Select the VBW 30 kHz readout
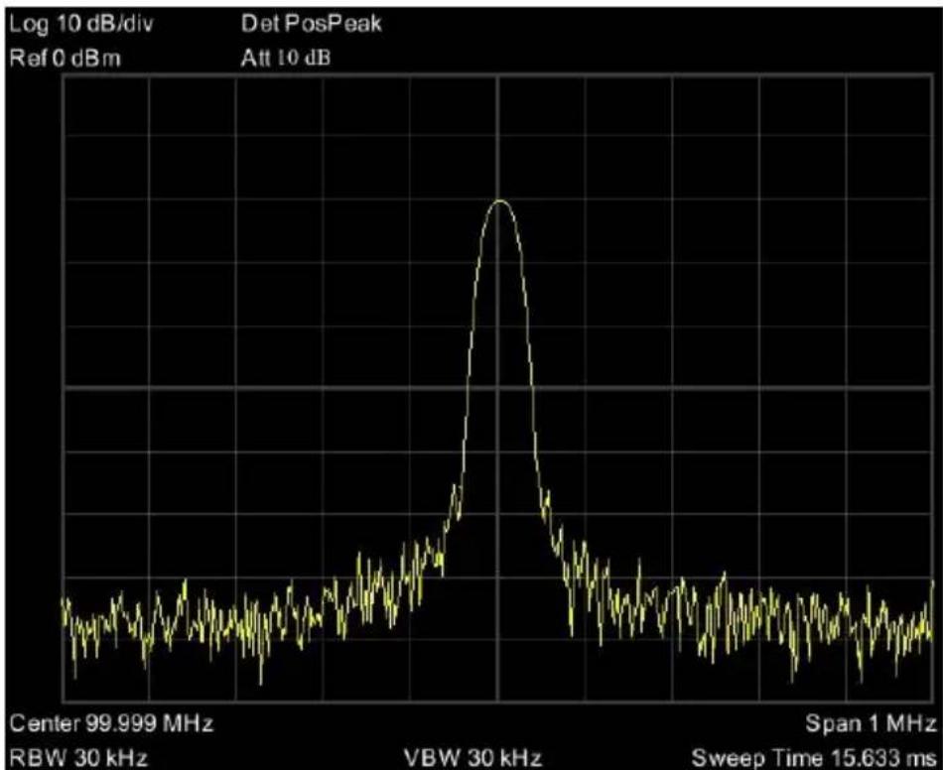This screenshot has height=770, width=943. pos(472,758)
